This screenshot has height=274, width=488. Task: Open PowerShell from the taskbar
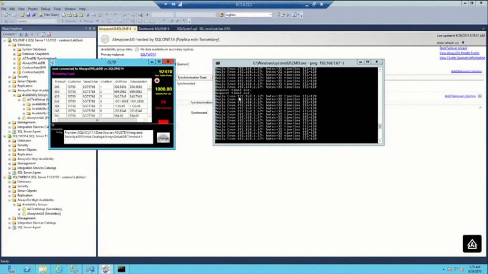click(27, 269)
